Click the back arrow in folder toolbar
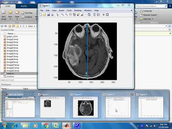 [2, 26]
